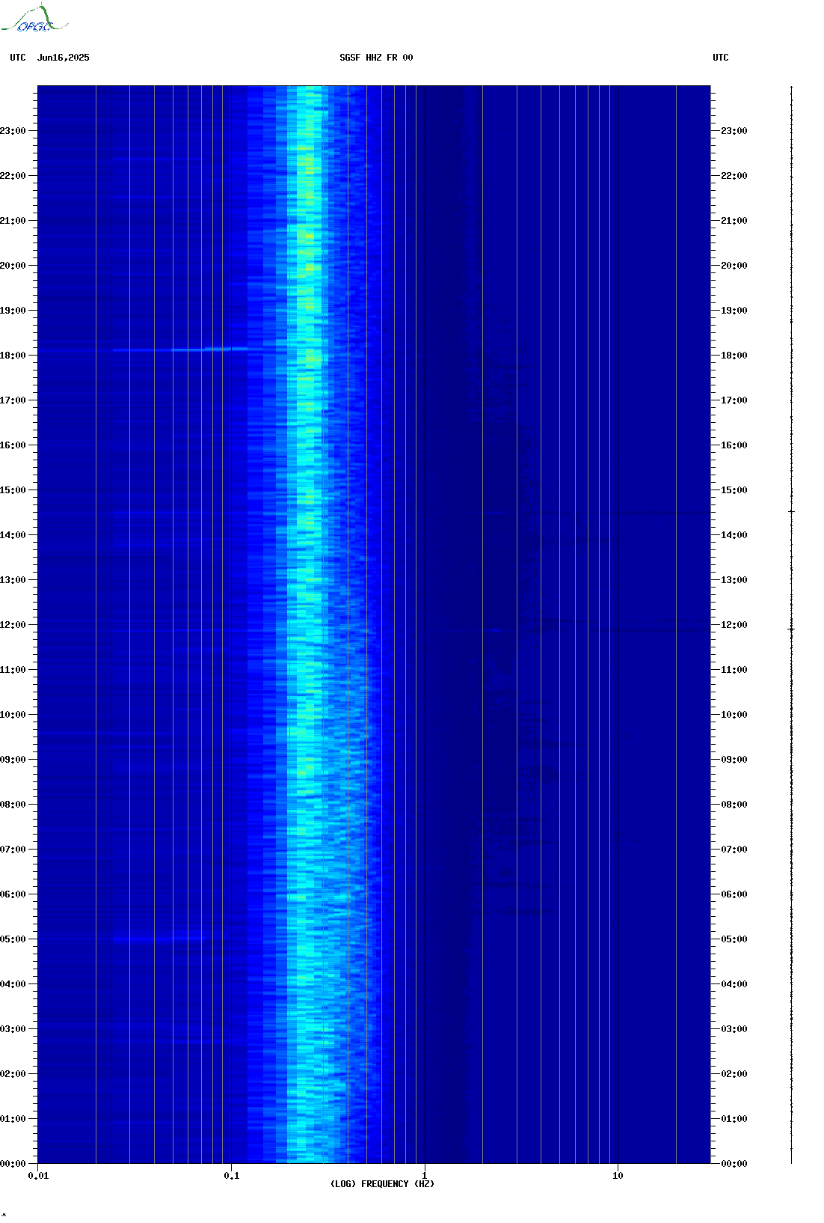
Task: Click the seismogram trace spike near 12:00
Action: [791, 629]
